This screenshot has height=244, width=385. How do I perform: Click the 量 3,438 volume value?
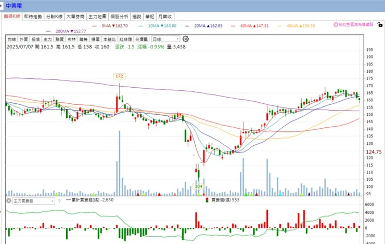pyautogui.click(x=176, y=47)
